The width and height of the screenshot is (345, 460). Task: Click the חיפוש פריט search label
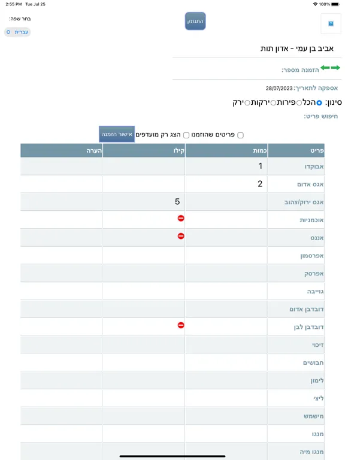pos(320,116)
